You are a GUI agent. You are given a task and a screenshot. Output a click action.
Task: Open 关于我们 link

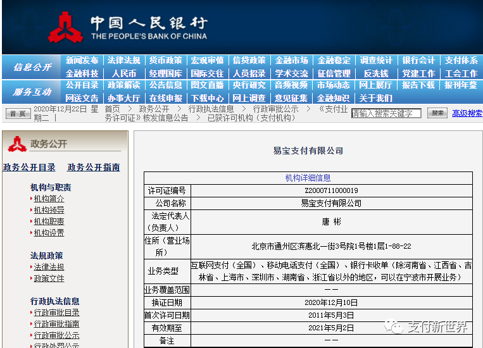(376, 98)
